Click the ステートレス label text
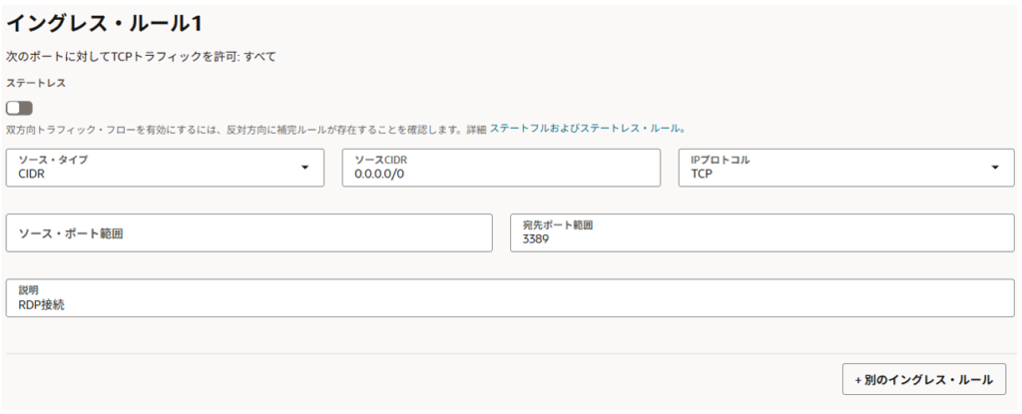The image size is (1022, 414). [36, 83]
